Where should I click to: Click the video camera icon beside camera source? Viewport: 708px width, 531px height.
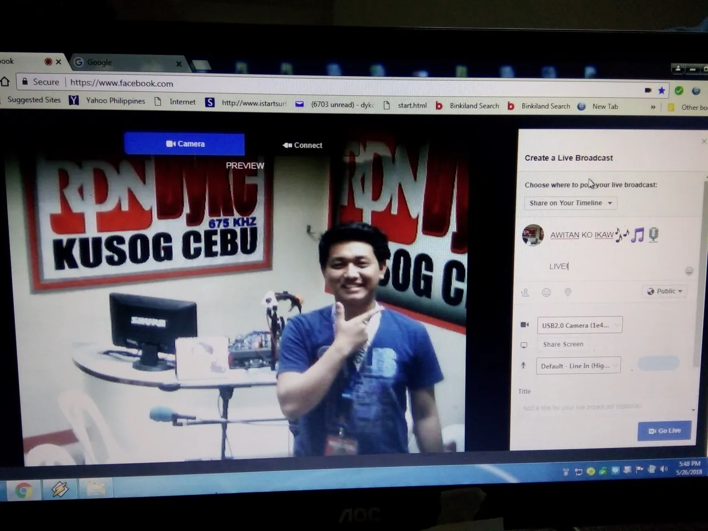[x=525, y=325]
